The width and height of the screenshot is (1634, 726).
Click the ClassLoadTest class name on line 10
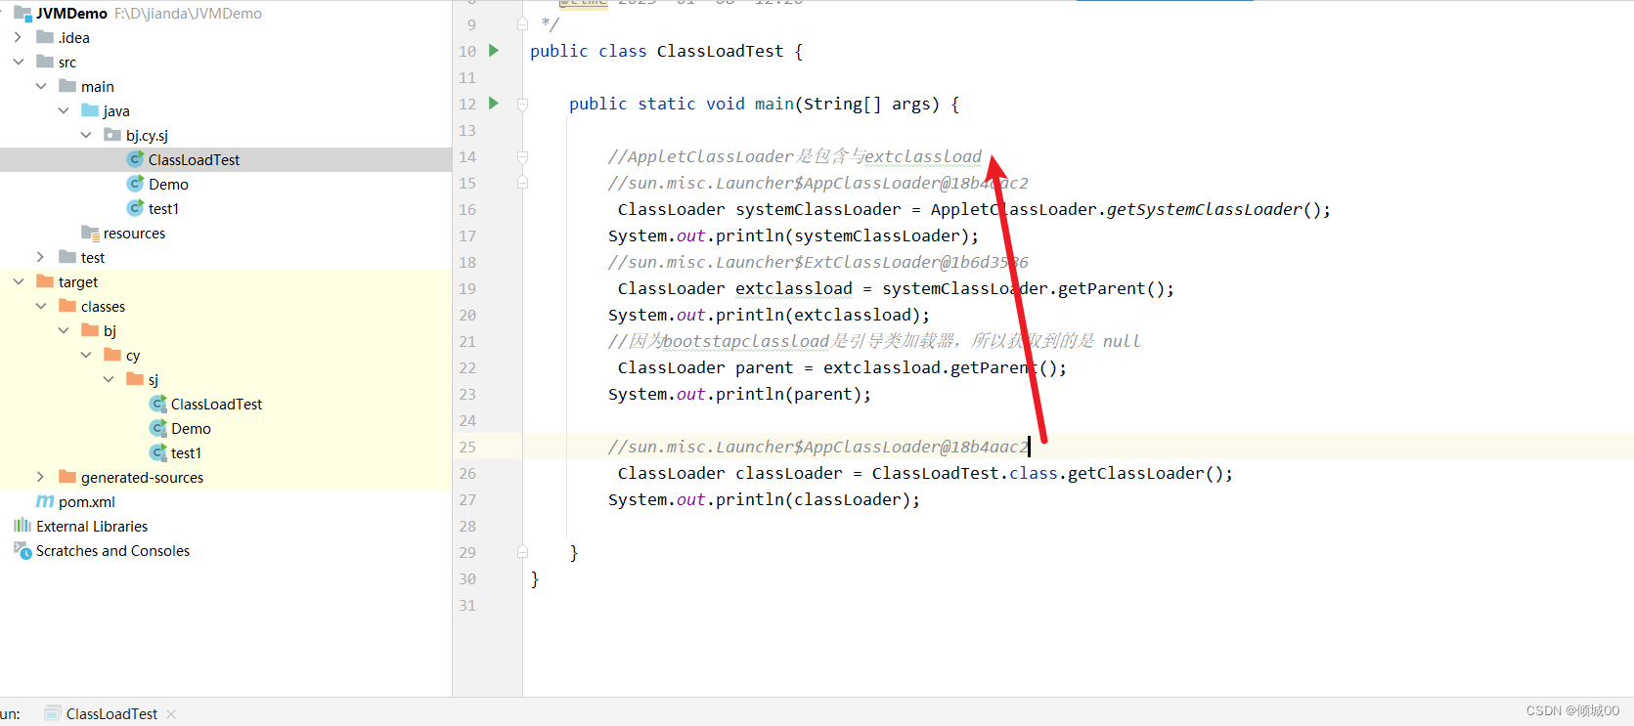[x=720, y=51]
